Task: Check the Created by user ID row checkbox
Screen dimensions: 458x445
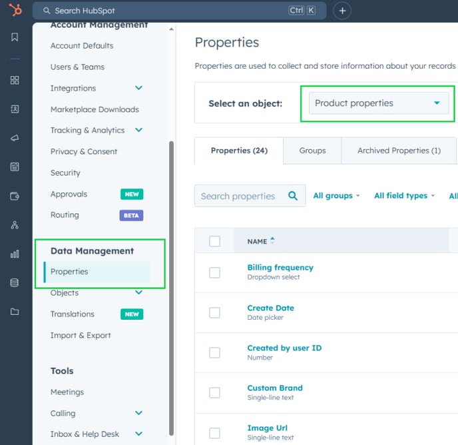Action: [214, 352]
